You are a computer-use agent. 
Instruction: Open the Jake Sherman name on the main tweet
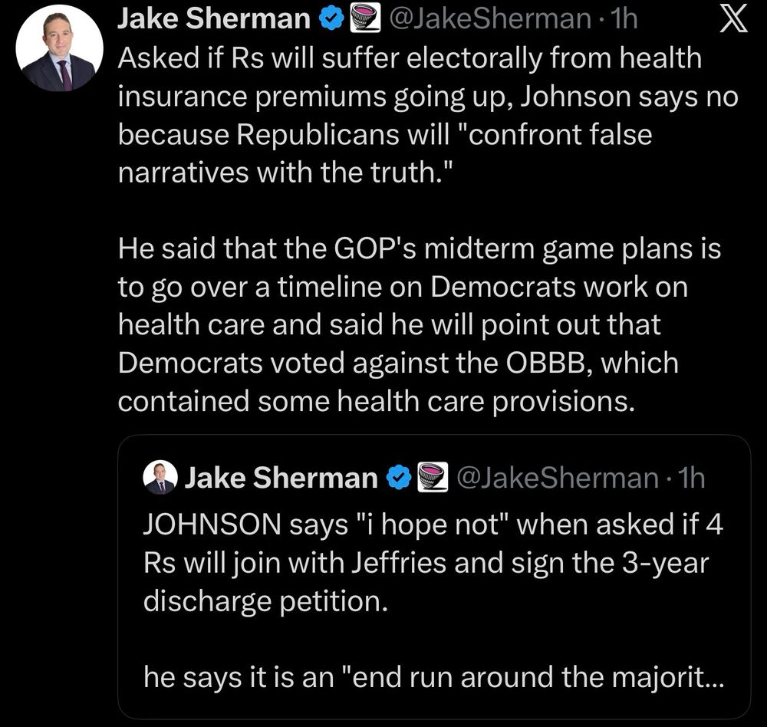click(x=213, y=20)
